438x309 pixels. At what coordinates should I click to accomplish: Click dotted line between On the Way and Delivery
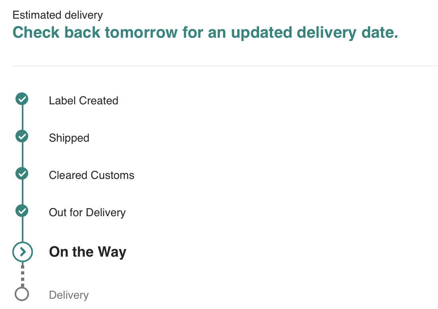pos(22,275)
